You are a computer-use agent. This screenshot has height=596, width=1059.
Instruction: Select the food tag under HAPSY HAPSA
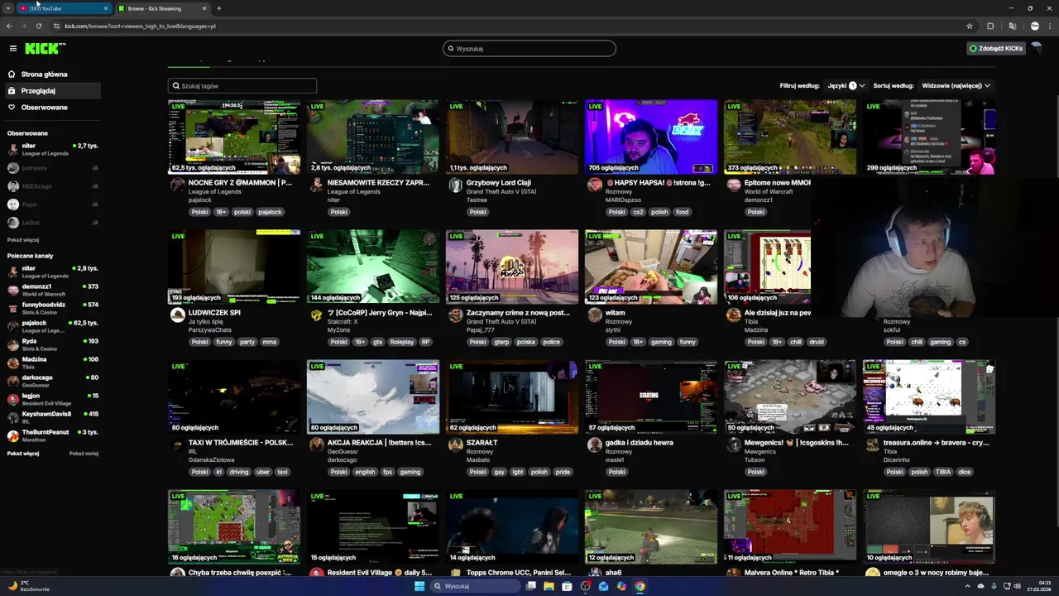(682, 212)
